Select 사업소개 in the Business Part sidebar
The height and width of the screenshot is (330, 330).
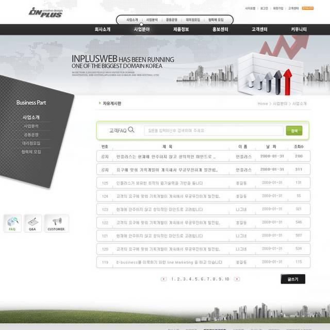coord(31,118)
